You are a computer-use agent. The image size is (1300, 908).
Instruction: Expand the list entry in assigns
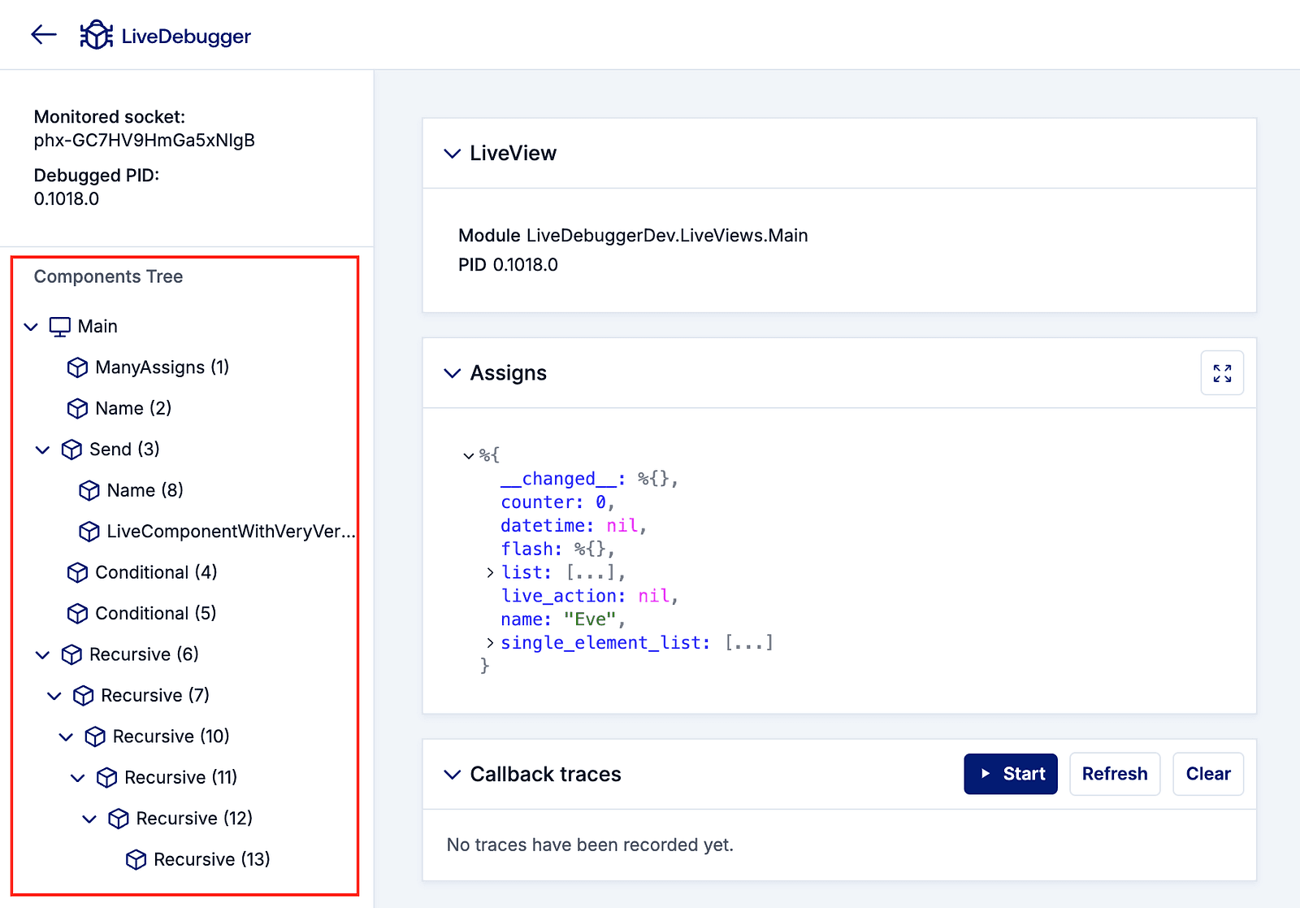tap(490, 573)
